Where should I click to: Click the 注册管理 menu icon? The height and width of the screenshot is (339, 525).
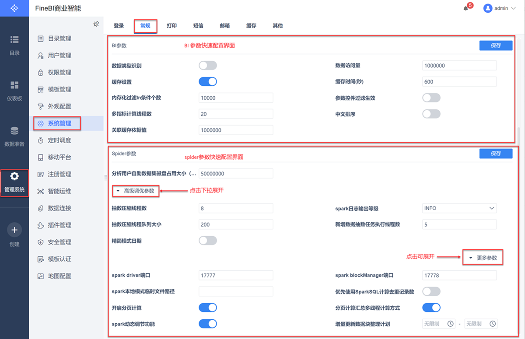41,174
